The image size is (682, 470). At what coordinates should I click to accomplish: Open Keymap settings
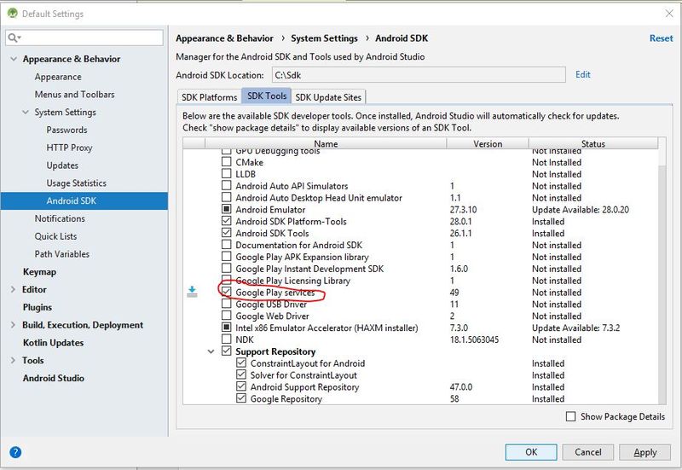39,272
